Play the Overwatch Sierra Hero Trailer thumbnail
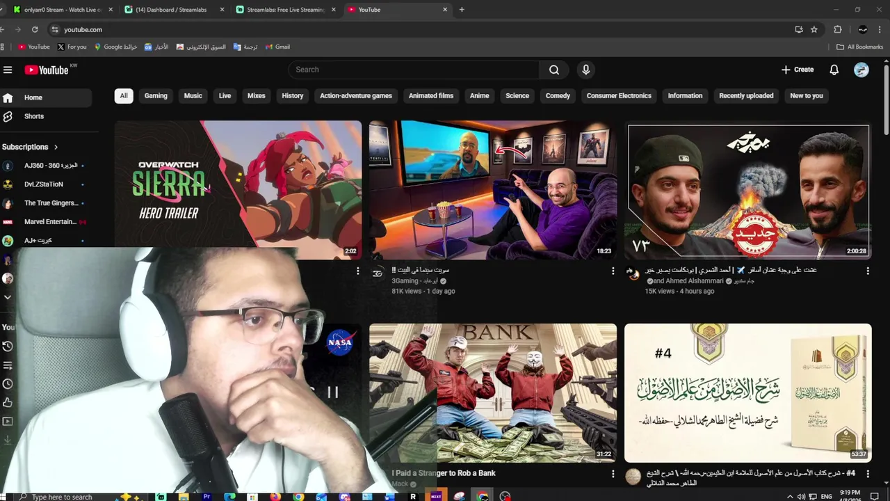This screenshot has height=501, width=890. click(238, 190)
